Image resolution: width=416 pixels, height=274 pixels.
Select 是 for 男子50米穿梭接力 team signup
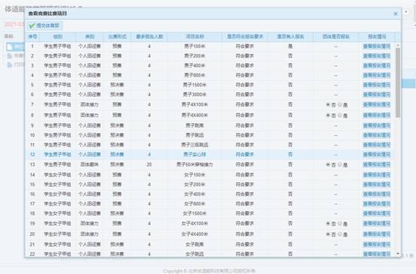coord(340,164)
